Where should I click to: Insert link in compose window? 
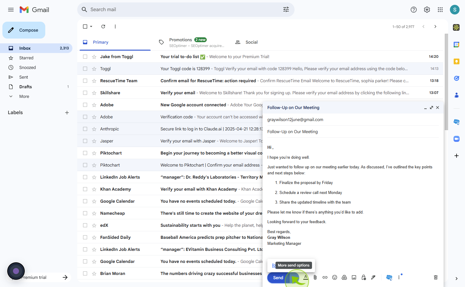325,277
